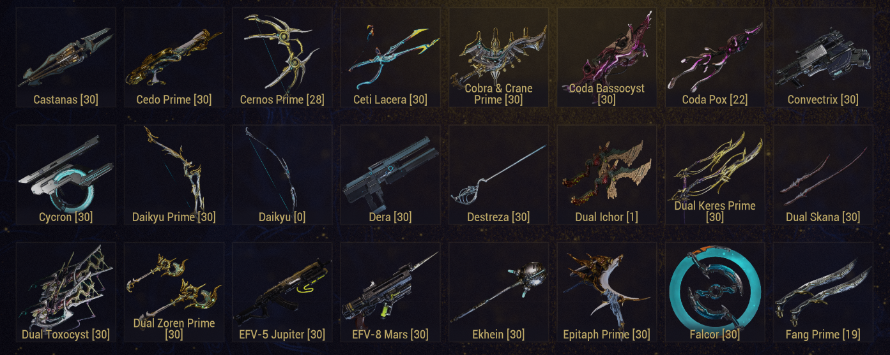Choose the Dera rifle tile
The height and width of the screenshot is (355, 890).
pos(390,175)
